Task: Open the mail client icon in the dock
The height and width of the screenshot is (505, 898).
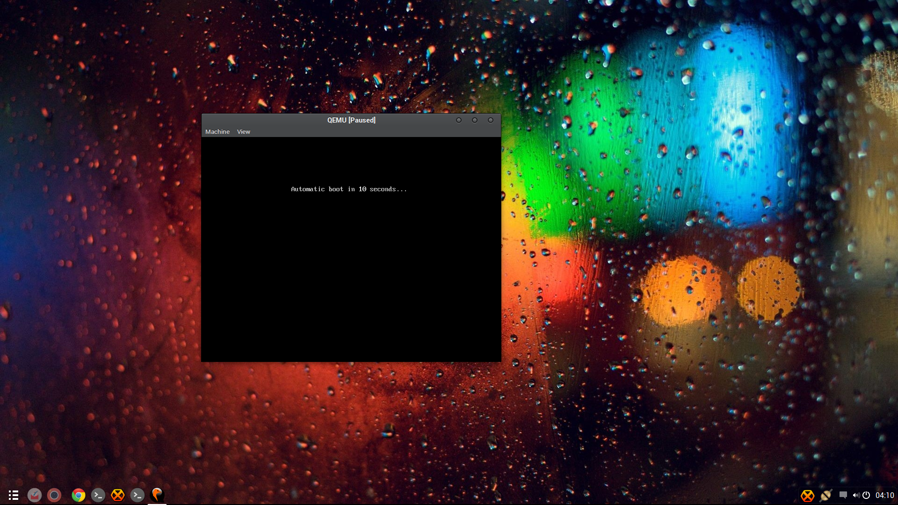Action: [x=35, y=495]
